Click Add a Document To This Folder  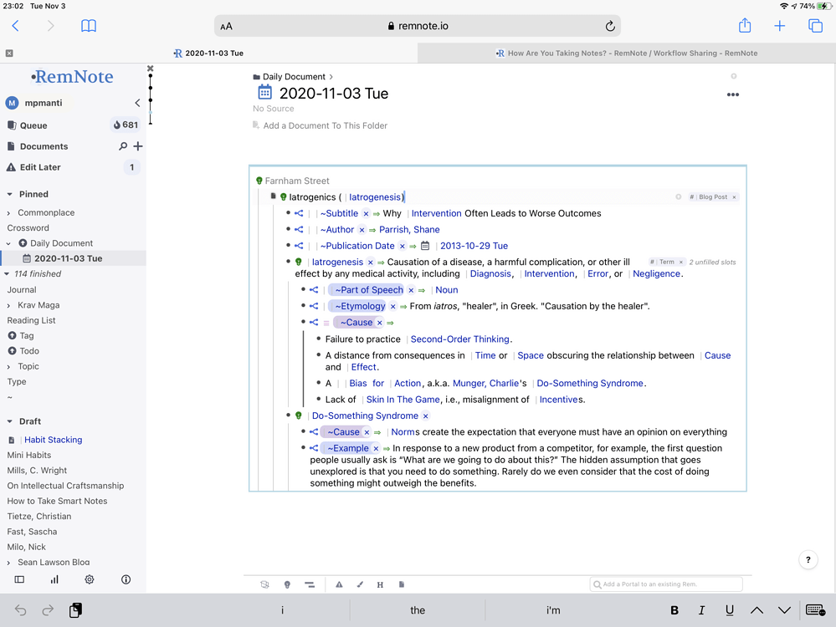[326, 125]
